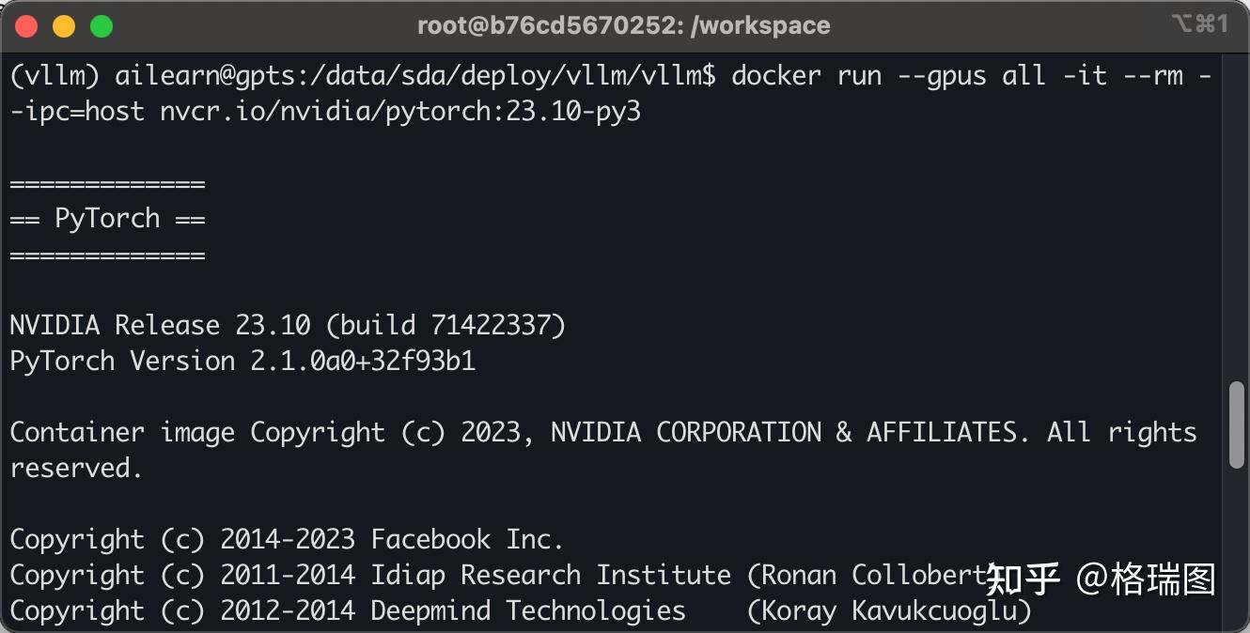This screenshot has height=633, width=1250.
Task: Click the nvcr.io/nvidia/pytorch:23.10-py3 image name
Action: [x=400, y=111]
